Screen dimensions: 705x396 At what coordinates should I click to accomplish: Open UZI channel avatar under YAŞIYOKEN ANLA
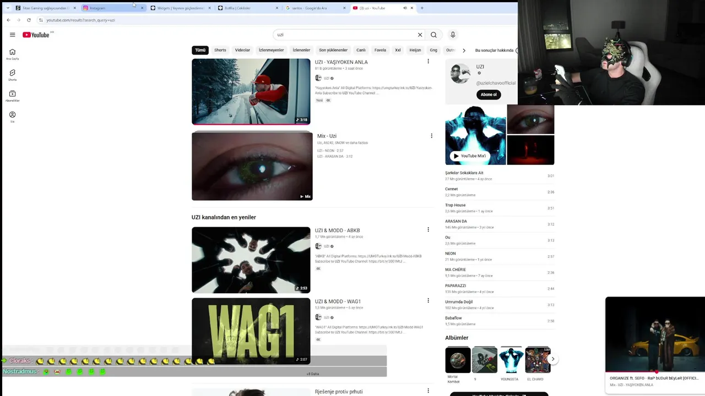pos(318,78)
